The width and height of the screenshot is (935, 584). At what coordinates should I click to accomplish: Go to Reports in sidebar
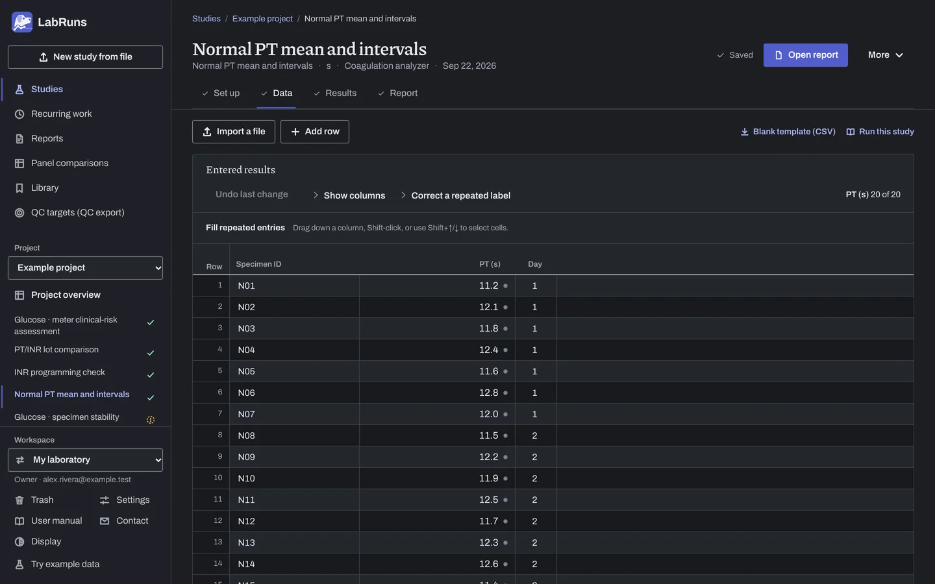point(47,139)
